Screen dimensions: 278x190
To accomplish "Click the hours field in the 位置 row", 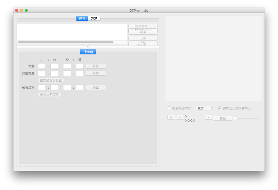I will [x=42, y=66].
